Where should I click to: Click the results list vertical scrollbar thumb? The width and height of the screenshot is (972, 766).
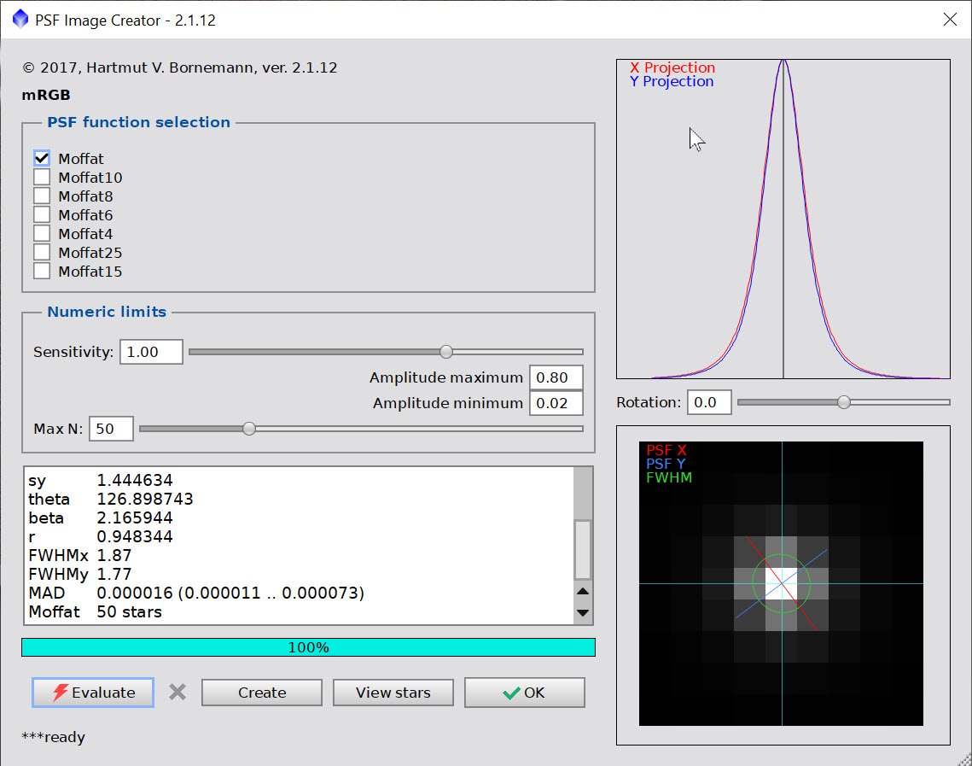(x=583, y=550)
